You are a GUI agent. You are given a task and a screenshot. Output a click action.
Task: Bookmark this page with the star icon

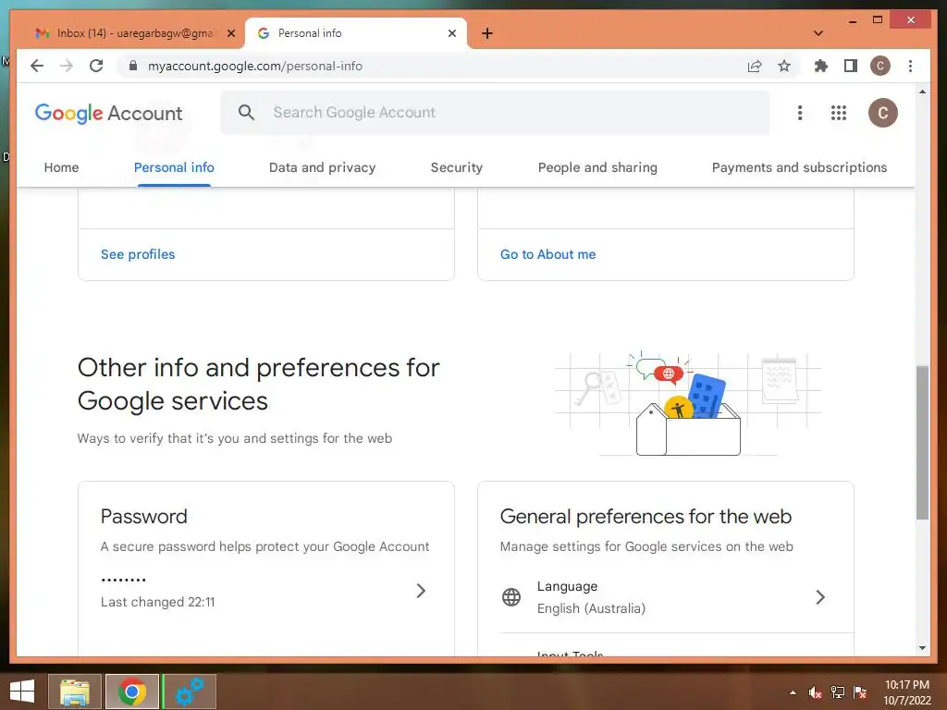(784, 66)
